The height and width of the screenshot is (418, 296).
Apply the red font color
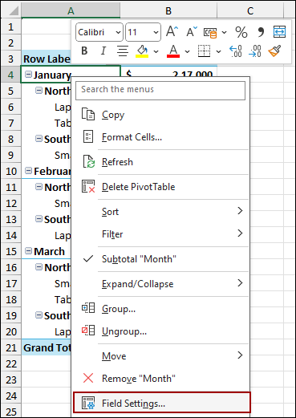point(173,51)
